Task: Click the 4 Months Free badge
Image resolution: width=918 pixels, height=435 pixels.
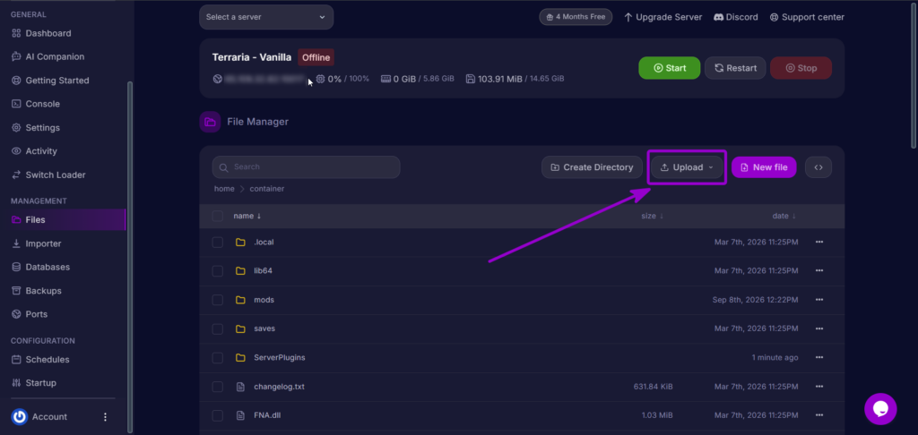Action: pyautogui.click(x=576, y=17)
